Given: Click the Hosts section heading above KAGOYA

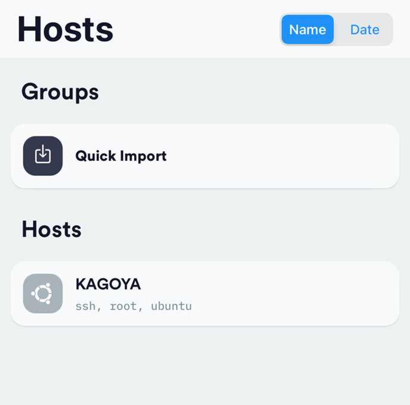Looking at the screenshot, I should pos(51,229).
